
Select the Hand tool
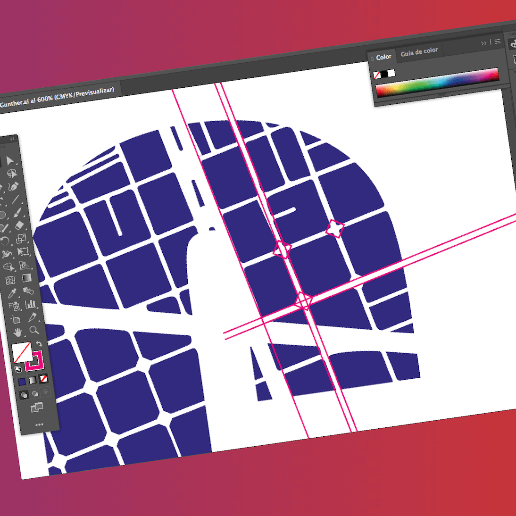click(17, 333)
